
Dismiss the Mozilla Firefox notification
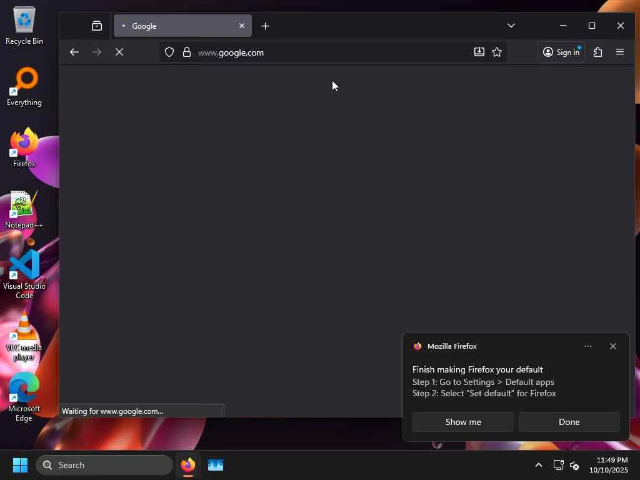point(613,346)
